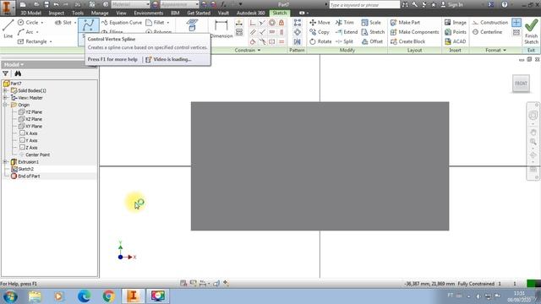Click Sign In link
This screenshot has width=541, height=304.
pos(452,4)
